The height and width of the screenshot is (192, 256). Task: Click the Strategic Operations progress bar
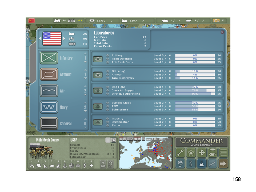(x=195, y=94)
